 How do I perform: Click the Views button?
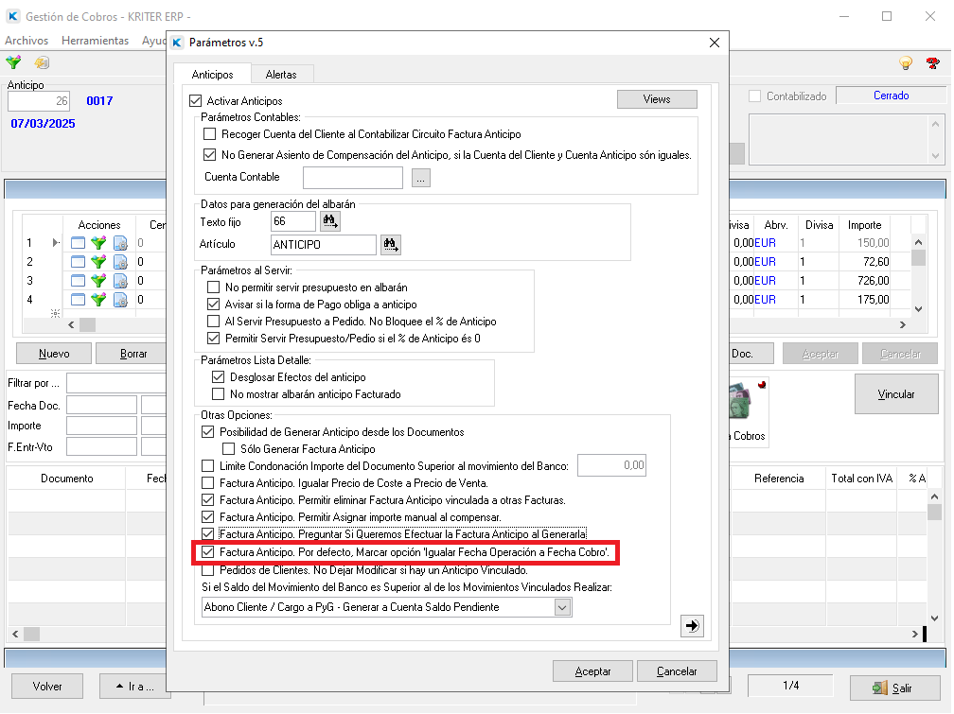(656, 99)
